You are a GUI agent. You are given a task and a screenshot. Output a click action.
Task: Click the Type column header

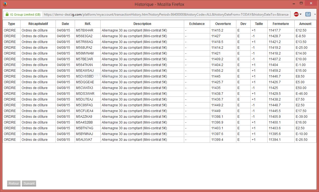11,24
